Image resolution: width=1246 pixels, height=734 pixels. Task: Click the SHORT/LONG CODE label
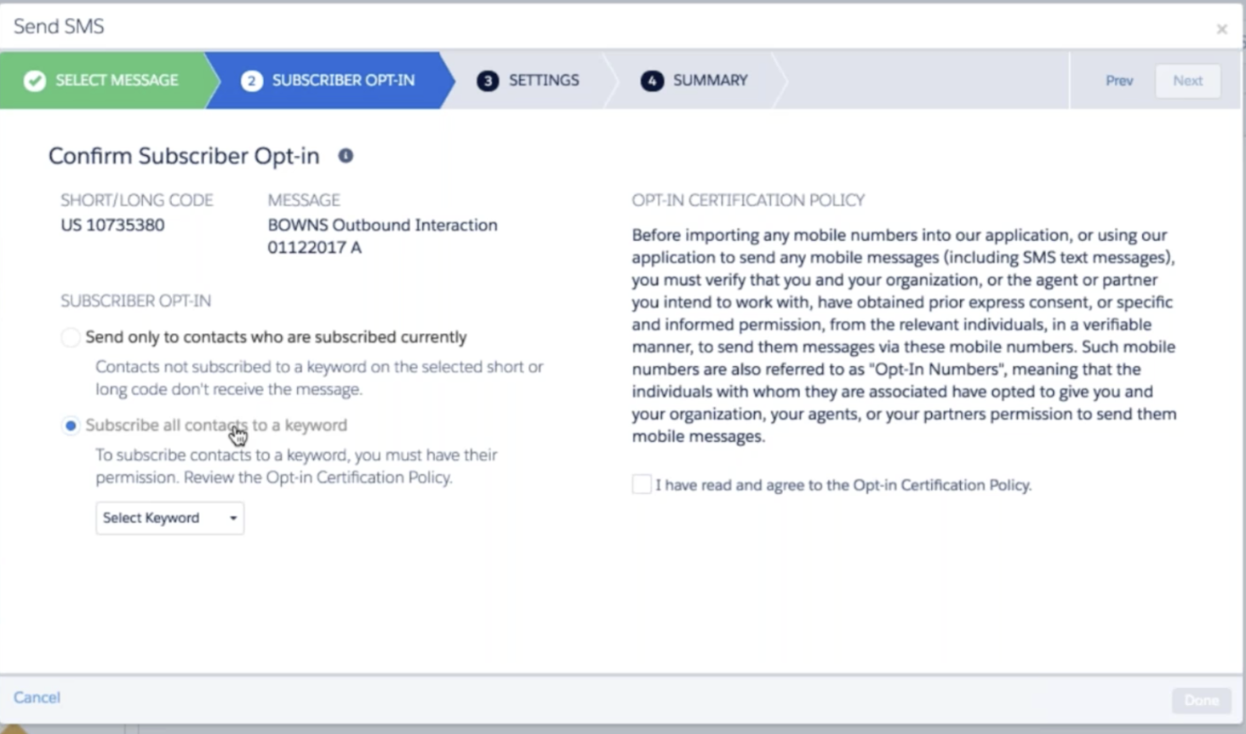(x=136, y=200)
